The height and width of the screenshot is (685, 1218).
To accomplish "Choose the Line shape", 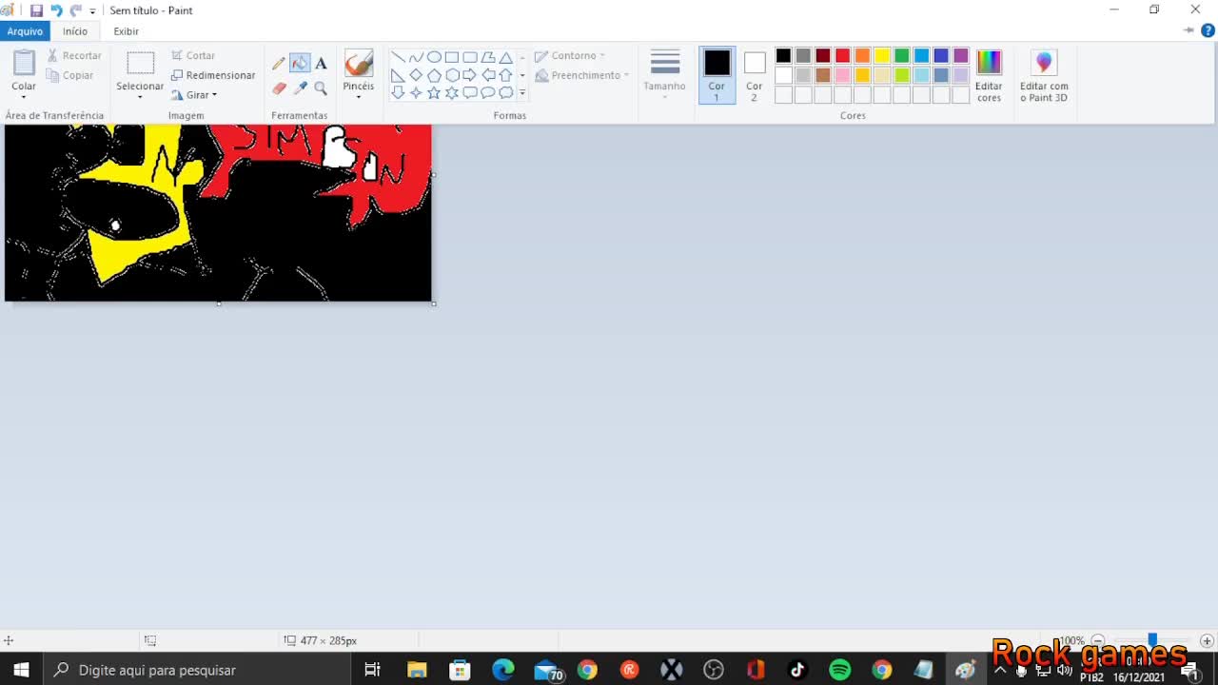I will 398,57.
